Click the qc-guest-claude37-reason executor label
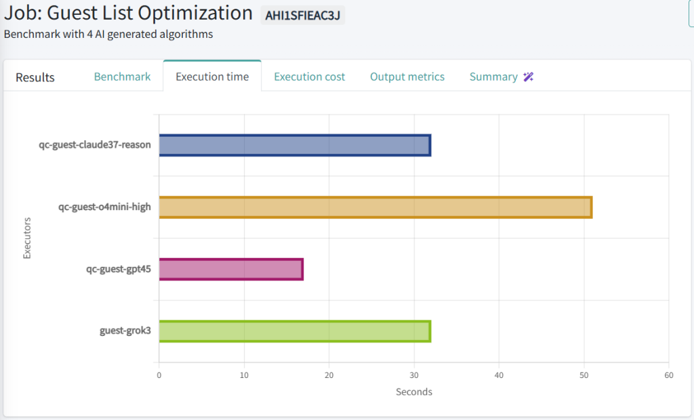This screenshot has width=694, height=420. tap(95, 145)
